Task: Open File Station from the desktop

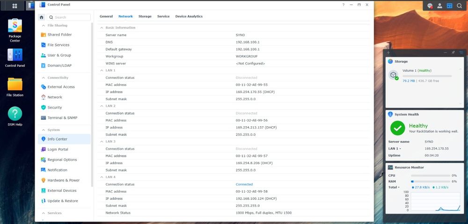Action: [x=15, y=87]
